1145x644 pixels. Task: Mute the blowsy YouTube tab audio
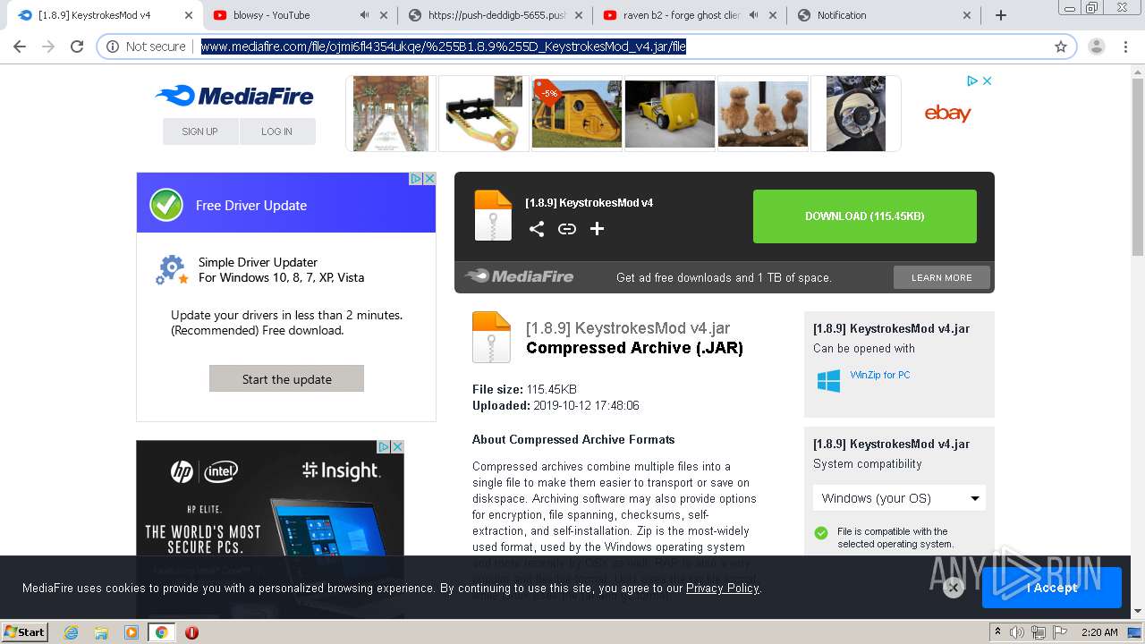point(365,15)
